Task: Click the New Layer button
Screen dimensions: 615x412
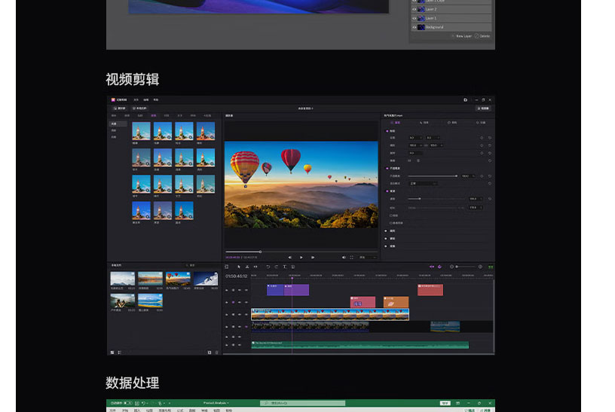Action: (x=461, y=36)
